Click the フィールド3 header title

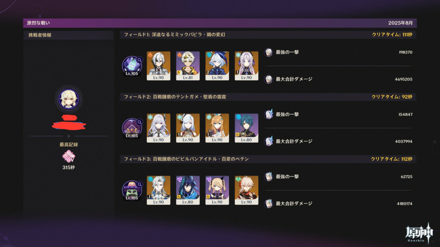[x=186, y=159]
